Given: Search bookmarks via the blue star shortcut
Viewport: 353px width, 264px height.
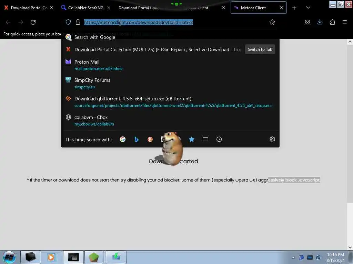Looking at the screenshot, I should click(x=192, y=139).
